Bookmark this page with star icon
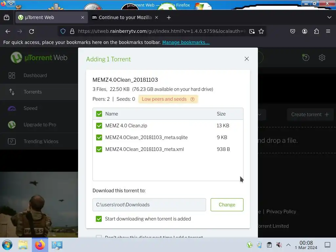336x252 pixels. coord(261,31)
